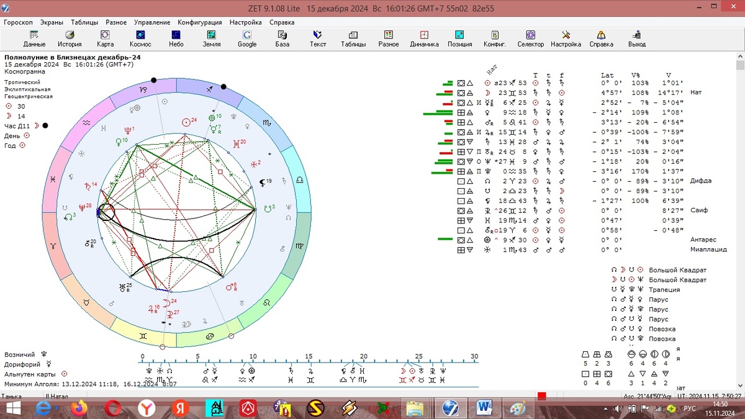Open the Разное menu
The width and height of the screenshot is (745, 419).
(x=116, y=22)
